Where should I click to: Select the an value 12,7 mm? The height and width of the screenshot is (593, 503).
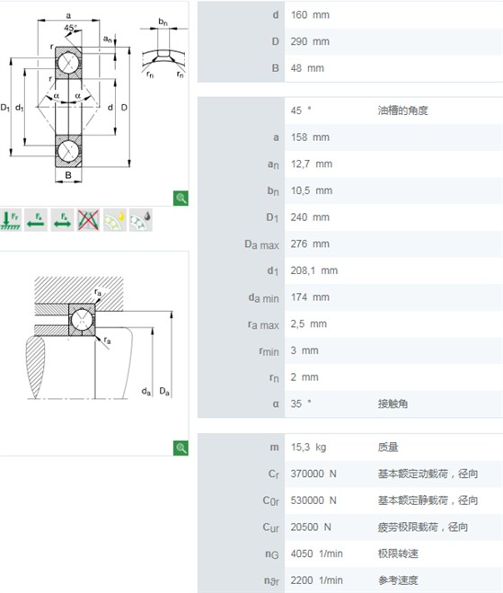(312, 164)
